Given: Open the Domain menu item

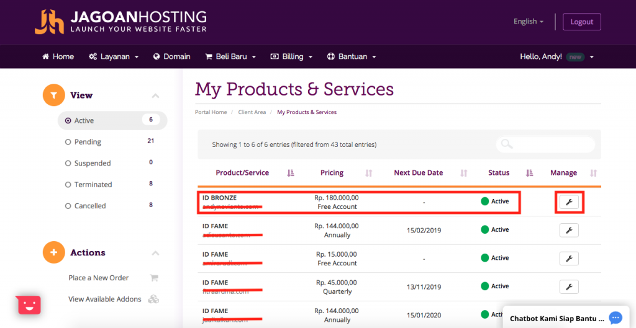Looking at the screenshot, I should 172,56.
